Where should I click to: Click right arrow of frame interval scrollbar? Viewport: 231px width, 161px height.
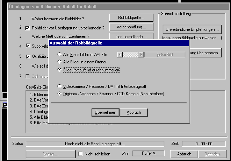pyautogui.click(x=141, y=55)
